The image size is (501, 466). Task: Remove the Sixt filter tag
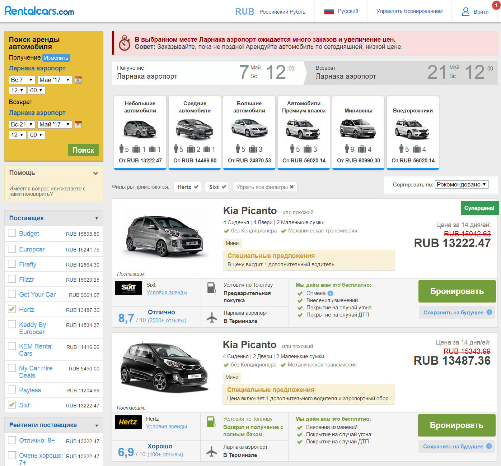(217, 187)
